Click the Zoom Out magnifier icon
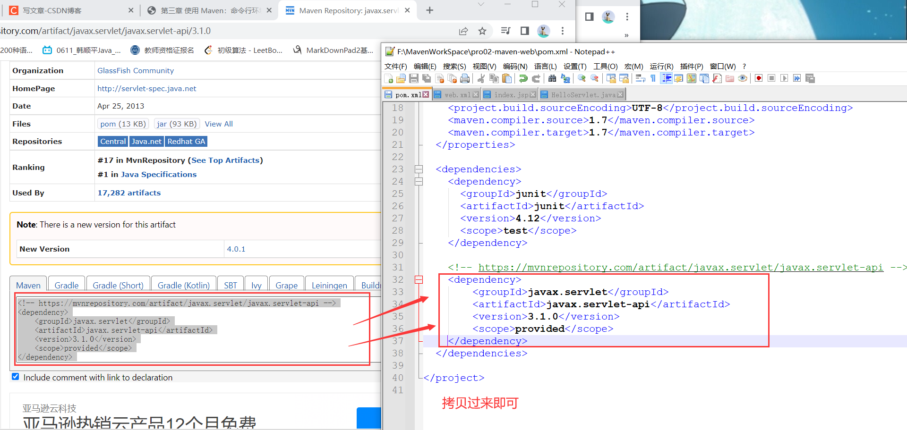The width and height of the screenshot is (907, 430). pos(594,78)
